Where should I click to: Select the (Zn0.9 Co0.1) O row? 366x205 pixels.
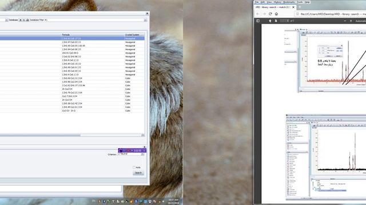coord(72,75)
